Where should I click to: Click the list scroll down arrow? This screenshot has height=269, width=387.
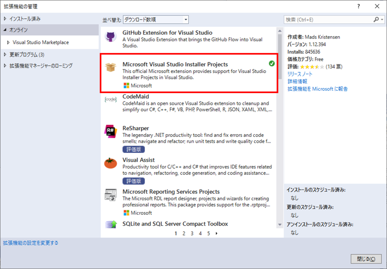tap(280, 224)
